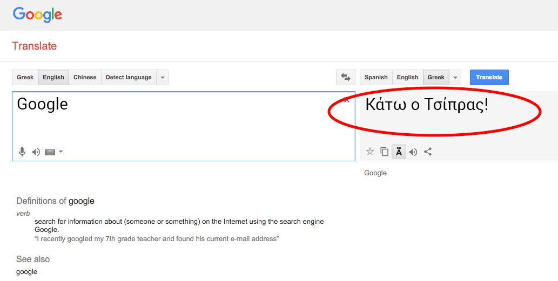The image size is (558, 281).
Task: Click the Google logo
Action: coord(37,15)
